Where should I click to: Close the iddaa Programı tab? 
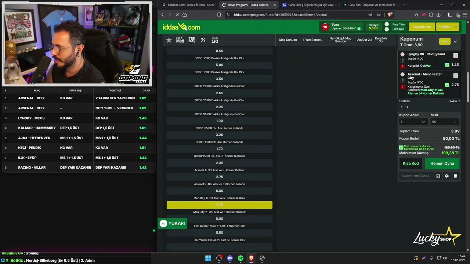tap(274, 5)
